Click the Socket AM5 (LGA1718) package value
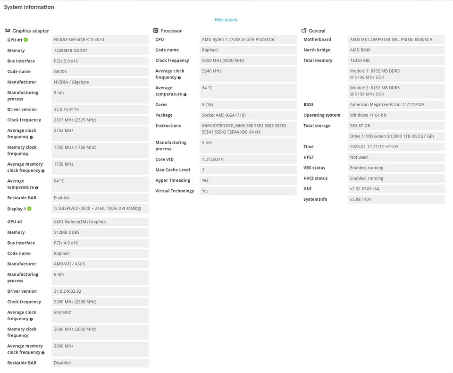 tap(248, 115)
